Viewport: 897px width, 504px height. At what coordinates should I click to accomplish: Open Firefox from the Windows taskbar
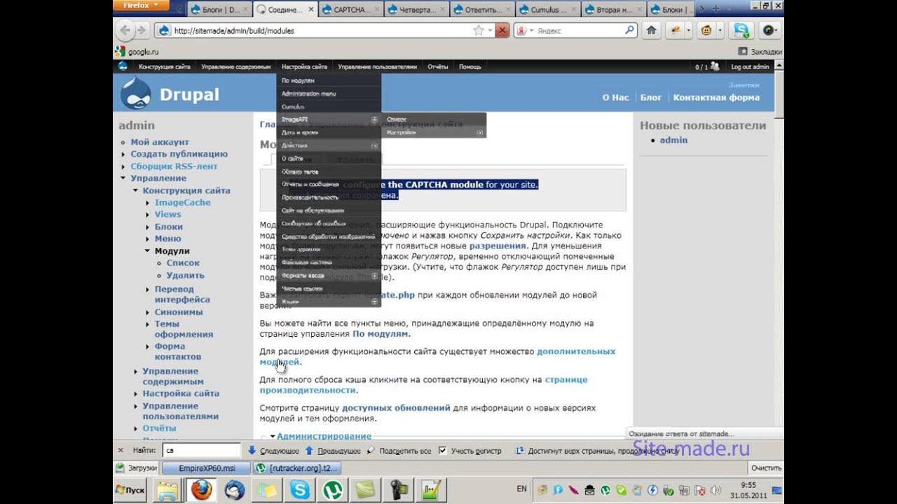(202, 489)
